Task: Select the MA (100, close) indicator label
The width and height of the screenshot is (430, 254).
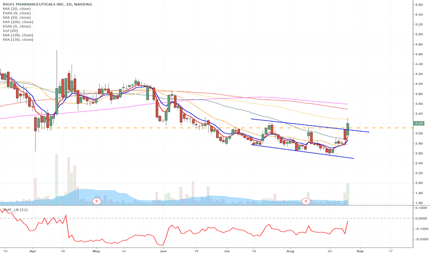Action: [18, 35]
